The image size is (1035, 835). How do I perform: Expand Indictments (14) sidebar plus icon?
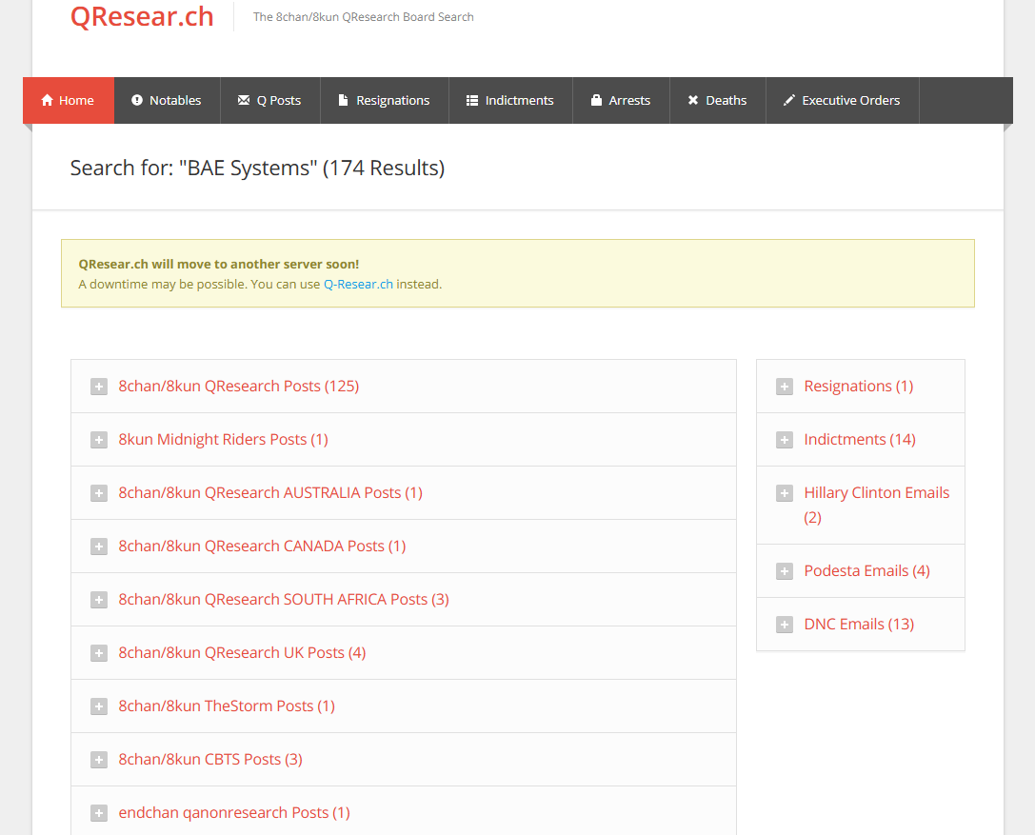tap(785, 440)
